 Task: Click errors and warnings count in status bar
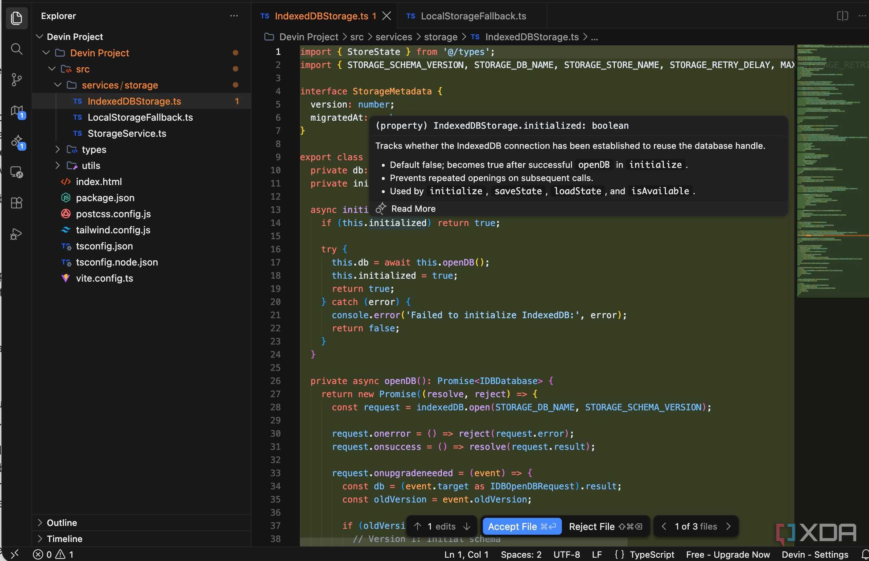[53, 554]
